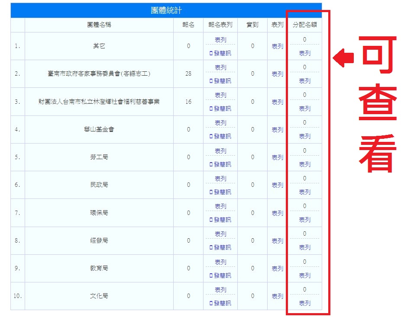Click 表列 link beside 實到 for 經發局
Image resolution: width=401 pixels, height=317 pixels.
(x=277, y=241)
